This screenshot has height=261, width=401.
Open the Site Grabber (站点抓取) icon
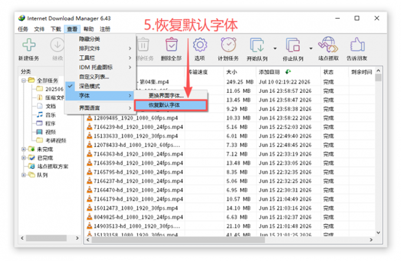click(x=328, y=45)
